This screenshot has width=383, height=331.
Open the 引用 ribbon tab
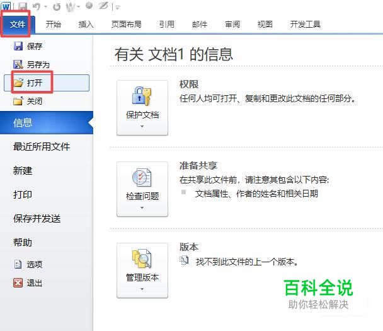pos(167,24)
